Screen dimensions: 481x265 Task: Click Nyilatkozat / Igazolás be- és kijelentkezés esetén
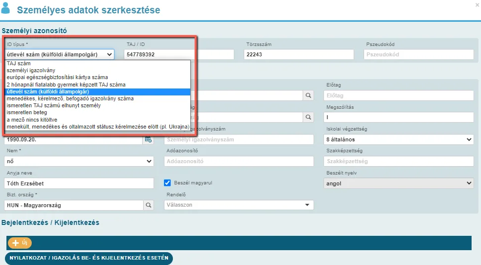pyautogui.click(x=89, y=258)
